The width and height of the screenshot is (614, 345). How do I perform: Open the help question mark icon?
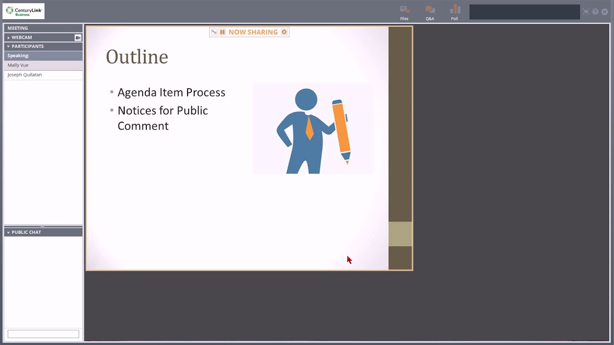click(x=595, y=11)
